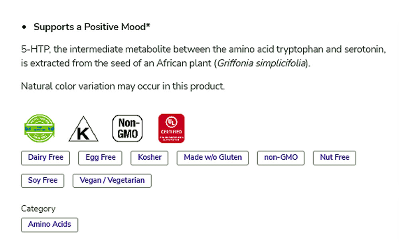399x249 pixels.
Task: Open the Soy Free tag
Action: [x=43, y=180]
